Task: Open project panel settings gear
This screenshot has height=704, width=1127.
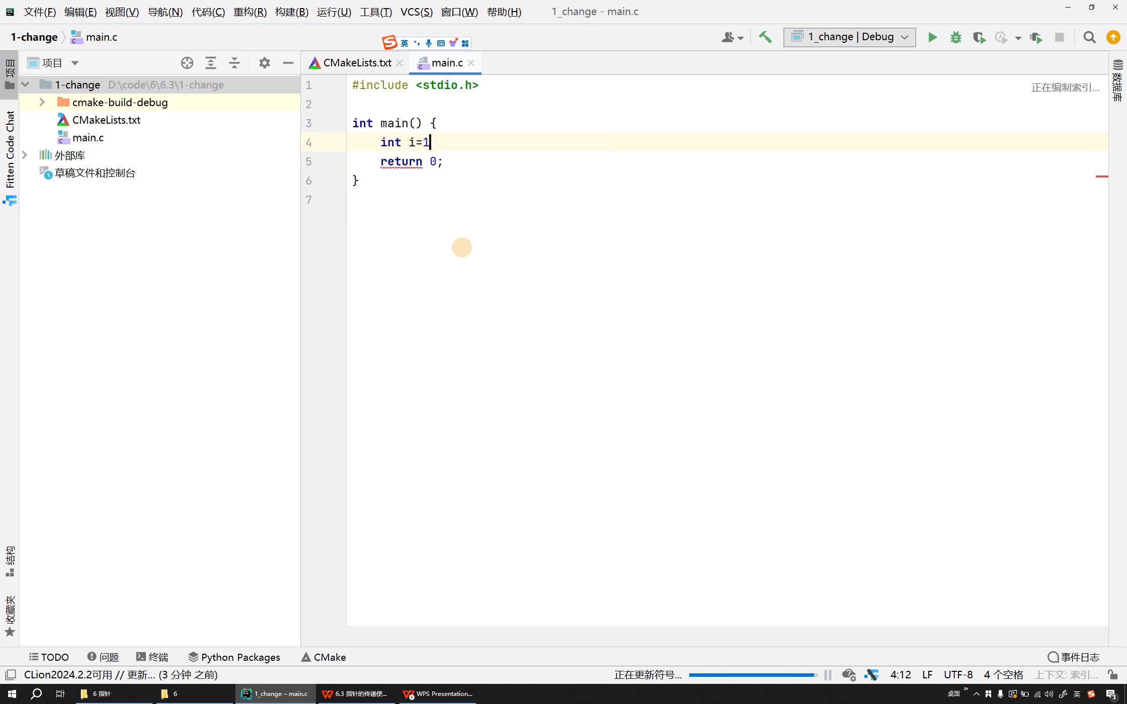Action: tap(265, 63)
